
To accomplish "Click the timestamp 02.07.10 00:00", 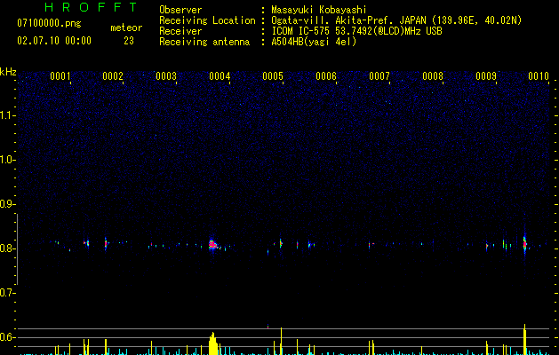I will click(x=54, y=41).
